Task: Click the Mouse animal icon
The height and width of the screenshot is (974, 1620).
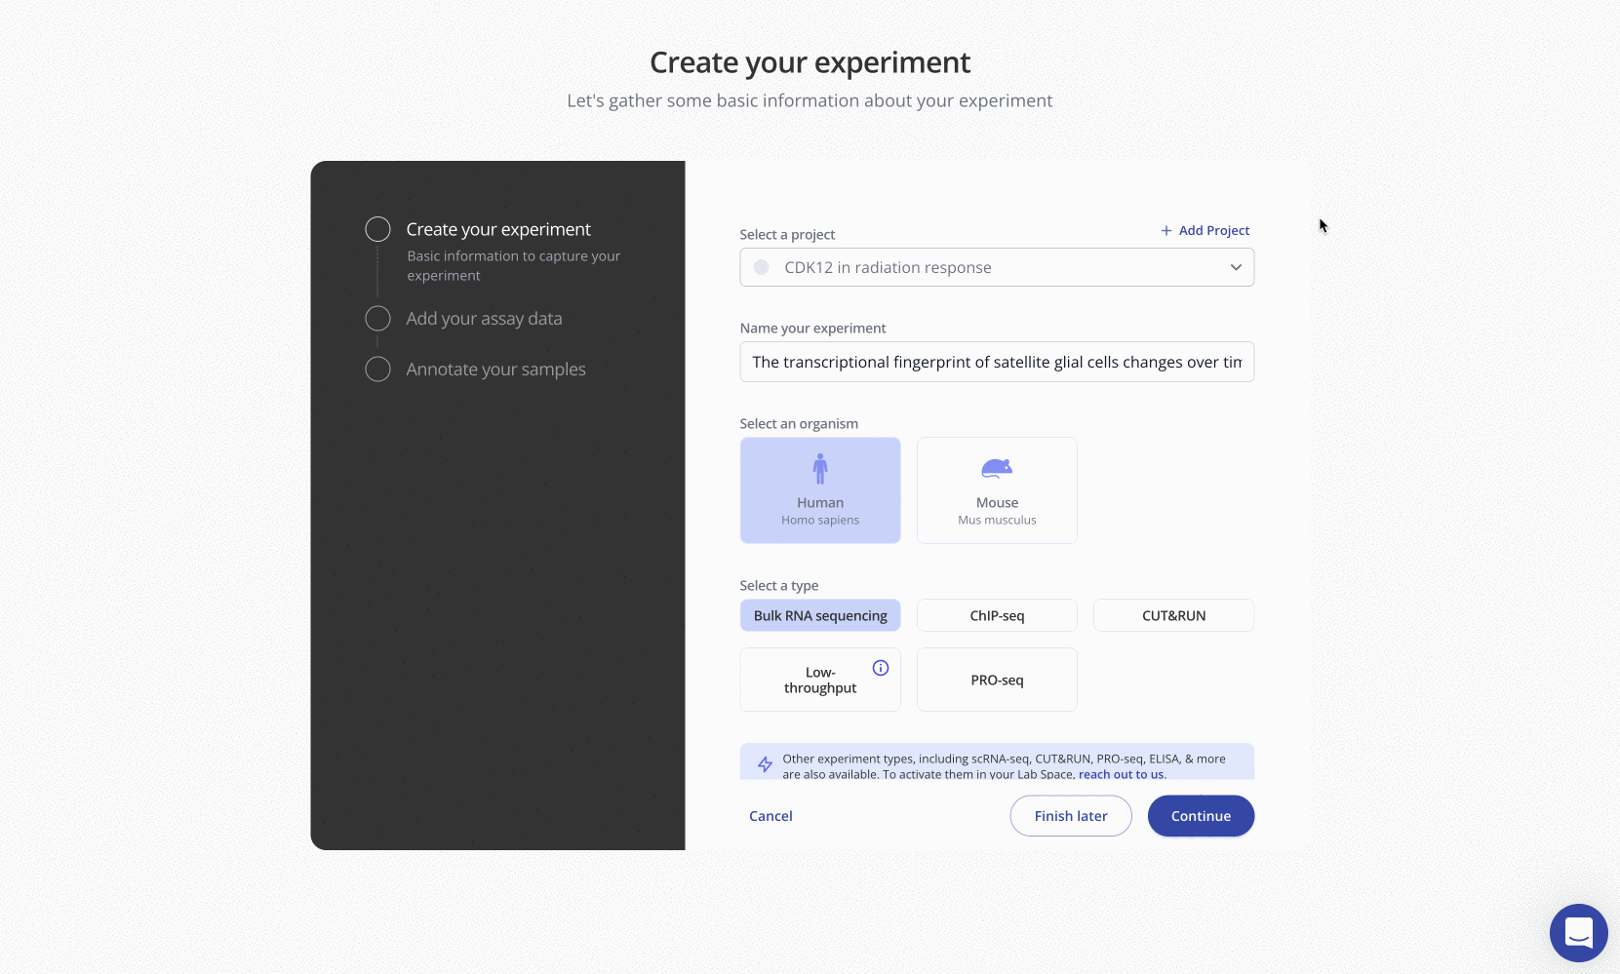Action: [x=997, y=469]
